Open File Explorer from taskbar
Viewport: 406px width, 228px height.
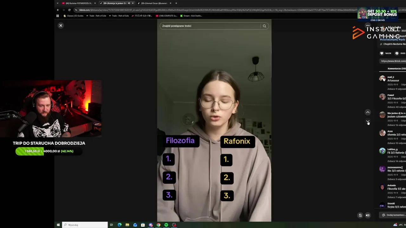(127, 225)
